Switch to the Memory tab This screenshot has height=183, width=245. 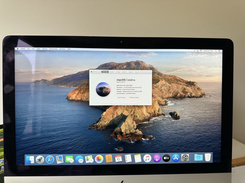125,72
